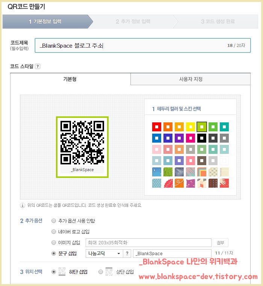Go to step '2 추가 정보 입력'
Image resolution: width=263 pixels, height=286 pixels.
pos(133,21)
